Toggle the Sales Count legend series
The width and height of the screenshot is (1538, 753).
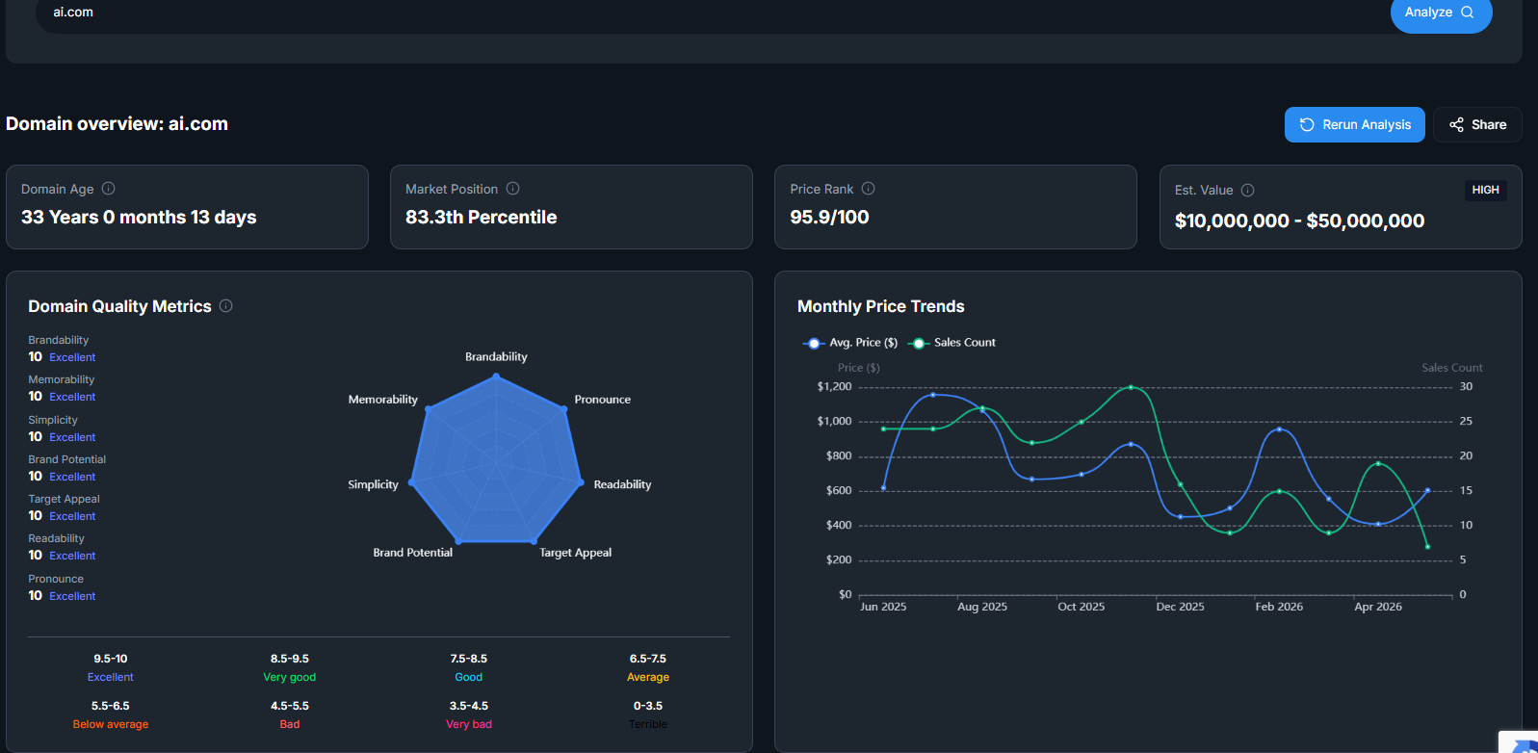(x=951, y=343)
